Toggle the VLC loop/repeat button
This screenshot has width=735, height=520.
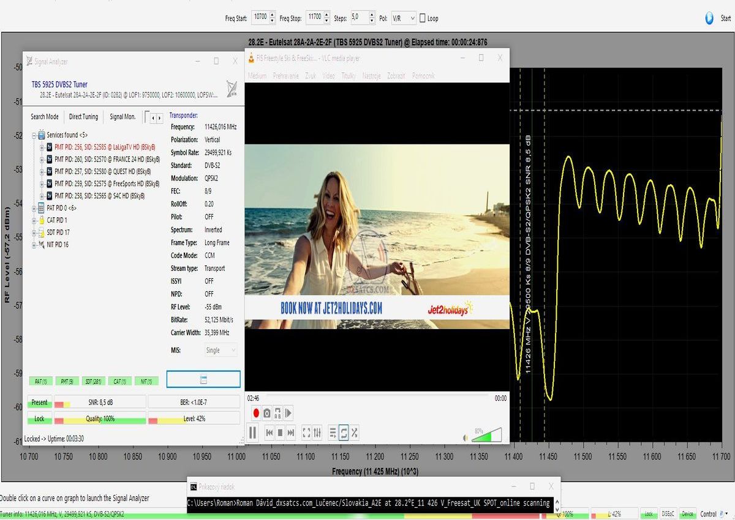tap(344, 433)
